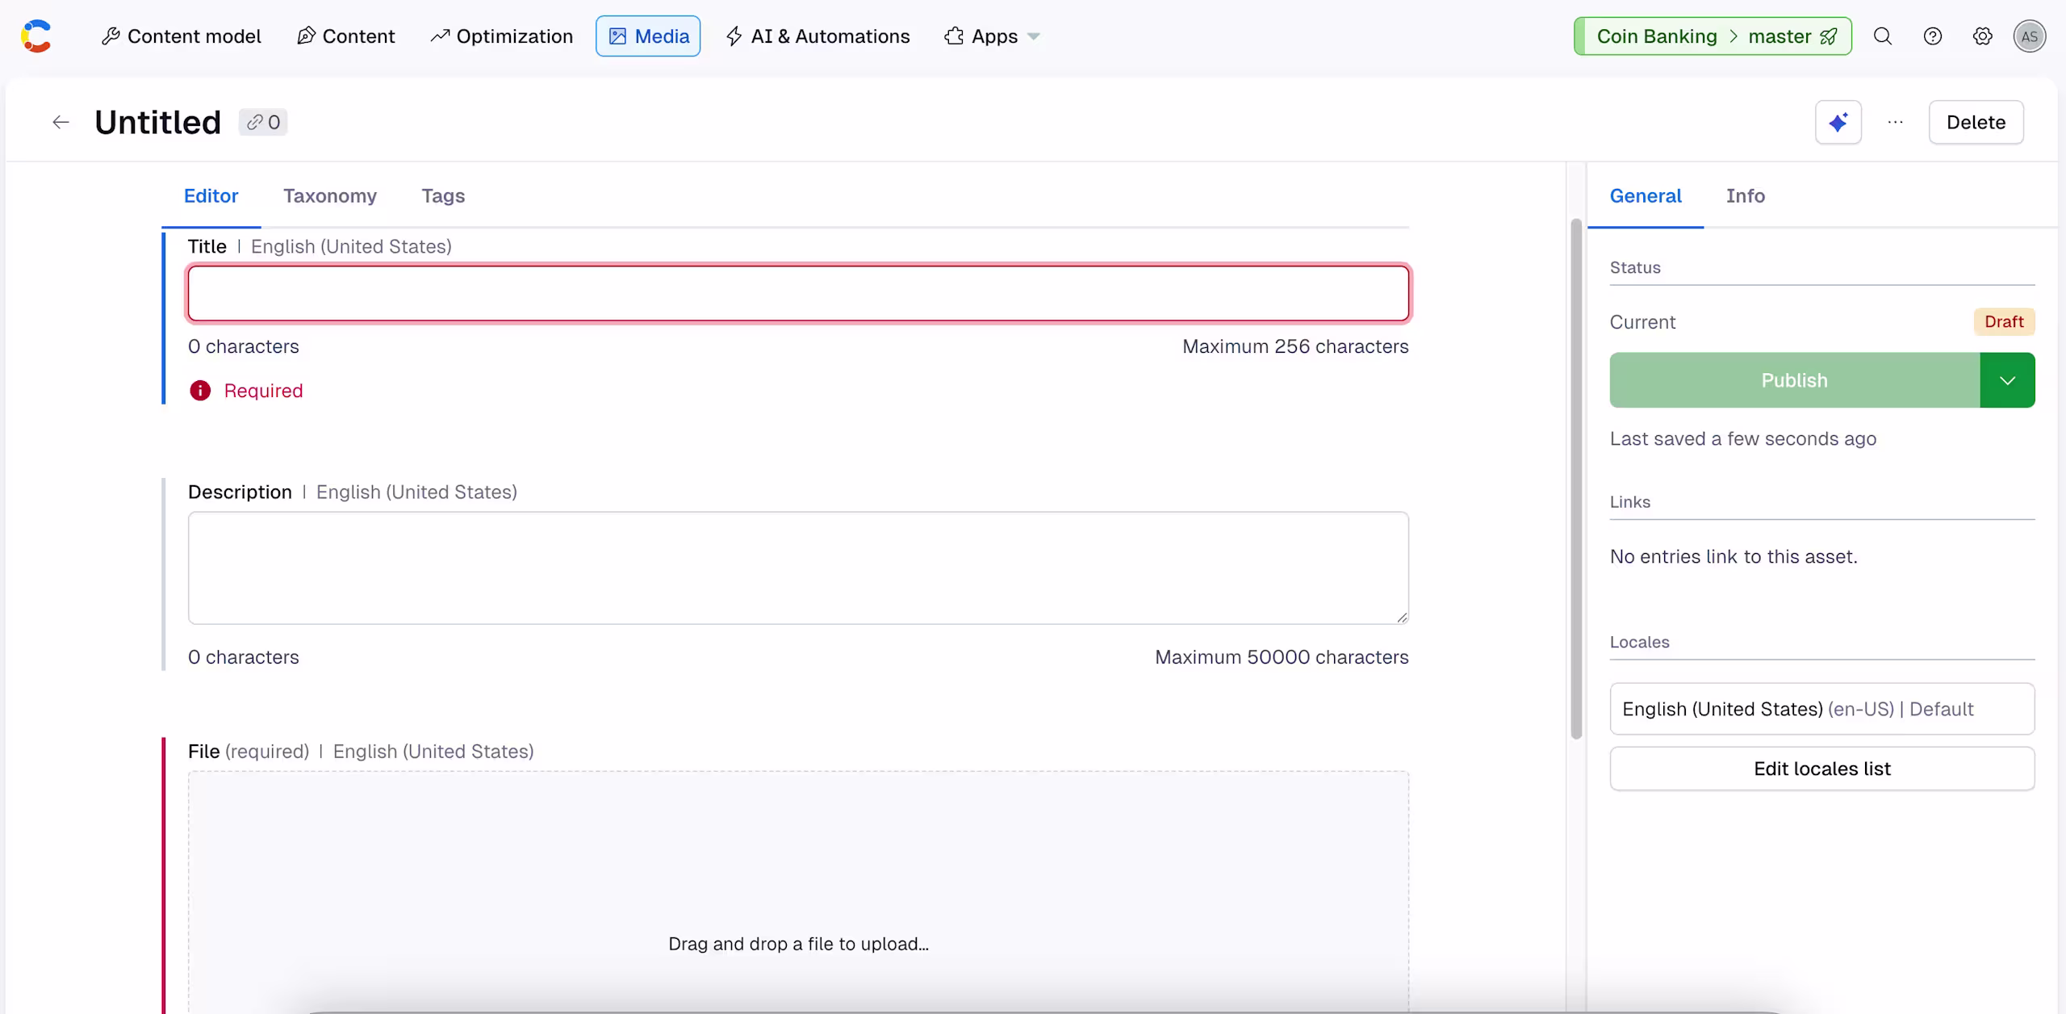Open search with the magnifier icon
The width and height of the screenshot is (2066, 1014).
(1883, 36)
